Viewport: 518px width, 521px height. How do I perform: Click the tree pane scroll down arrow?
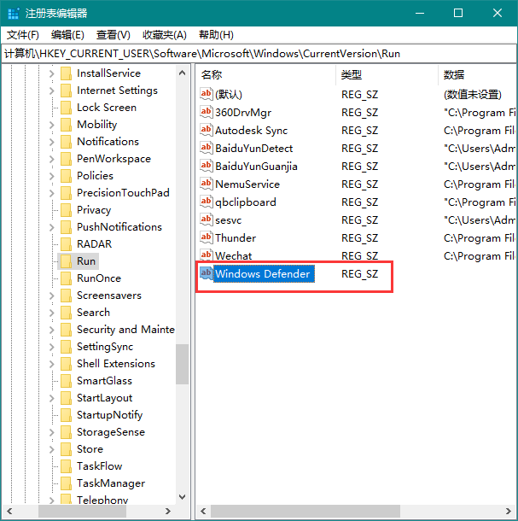click(182, 497)
